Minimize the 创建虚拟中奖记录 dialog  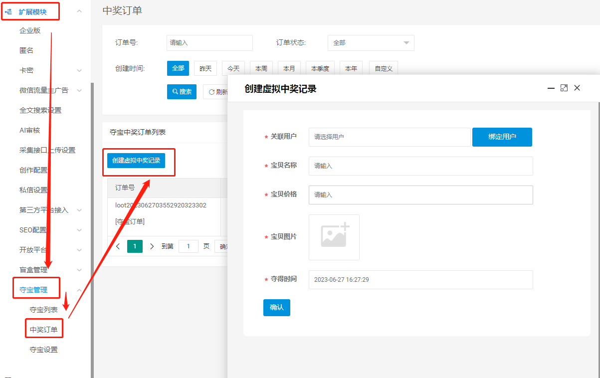(551, 88)
